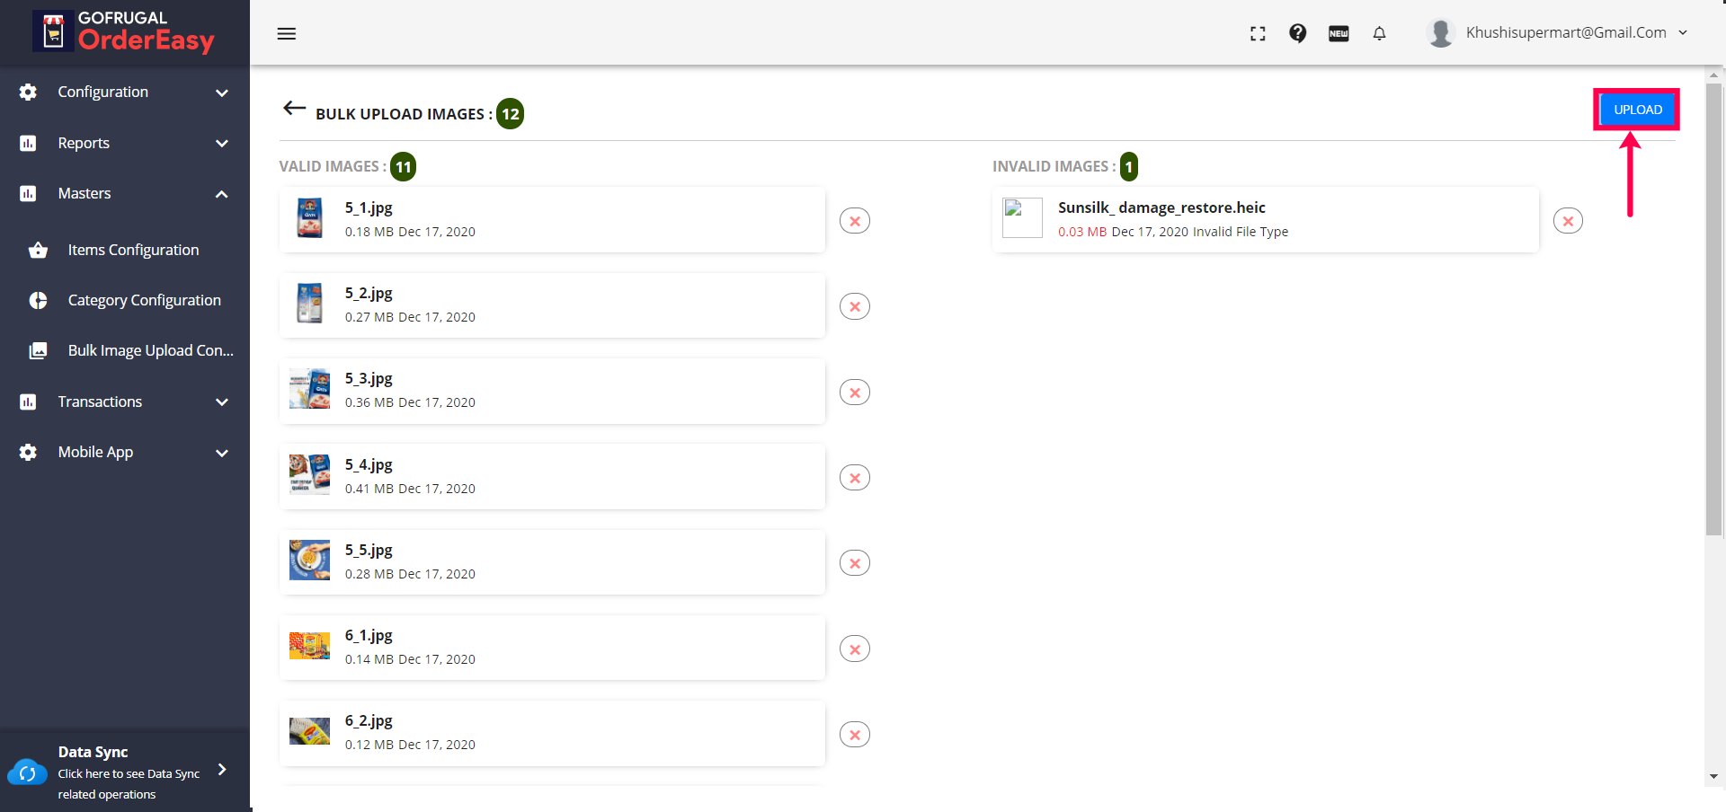Image resolution: width=1726 pixels, height=812 pixels.
Task: Open Data Sync operations arrow
Action: coord(222,769)
